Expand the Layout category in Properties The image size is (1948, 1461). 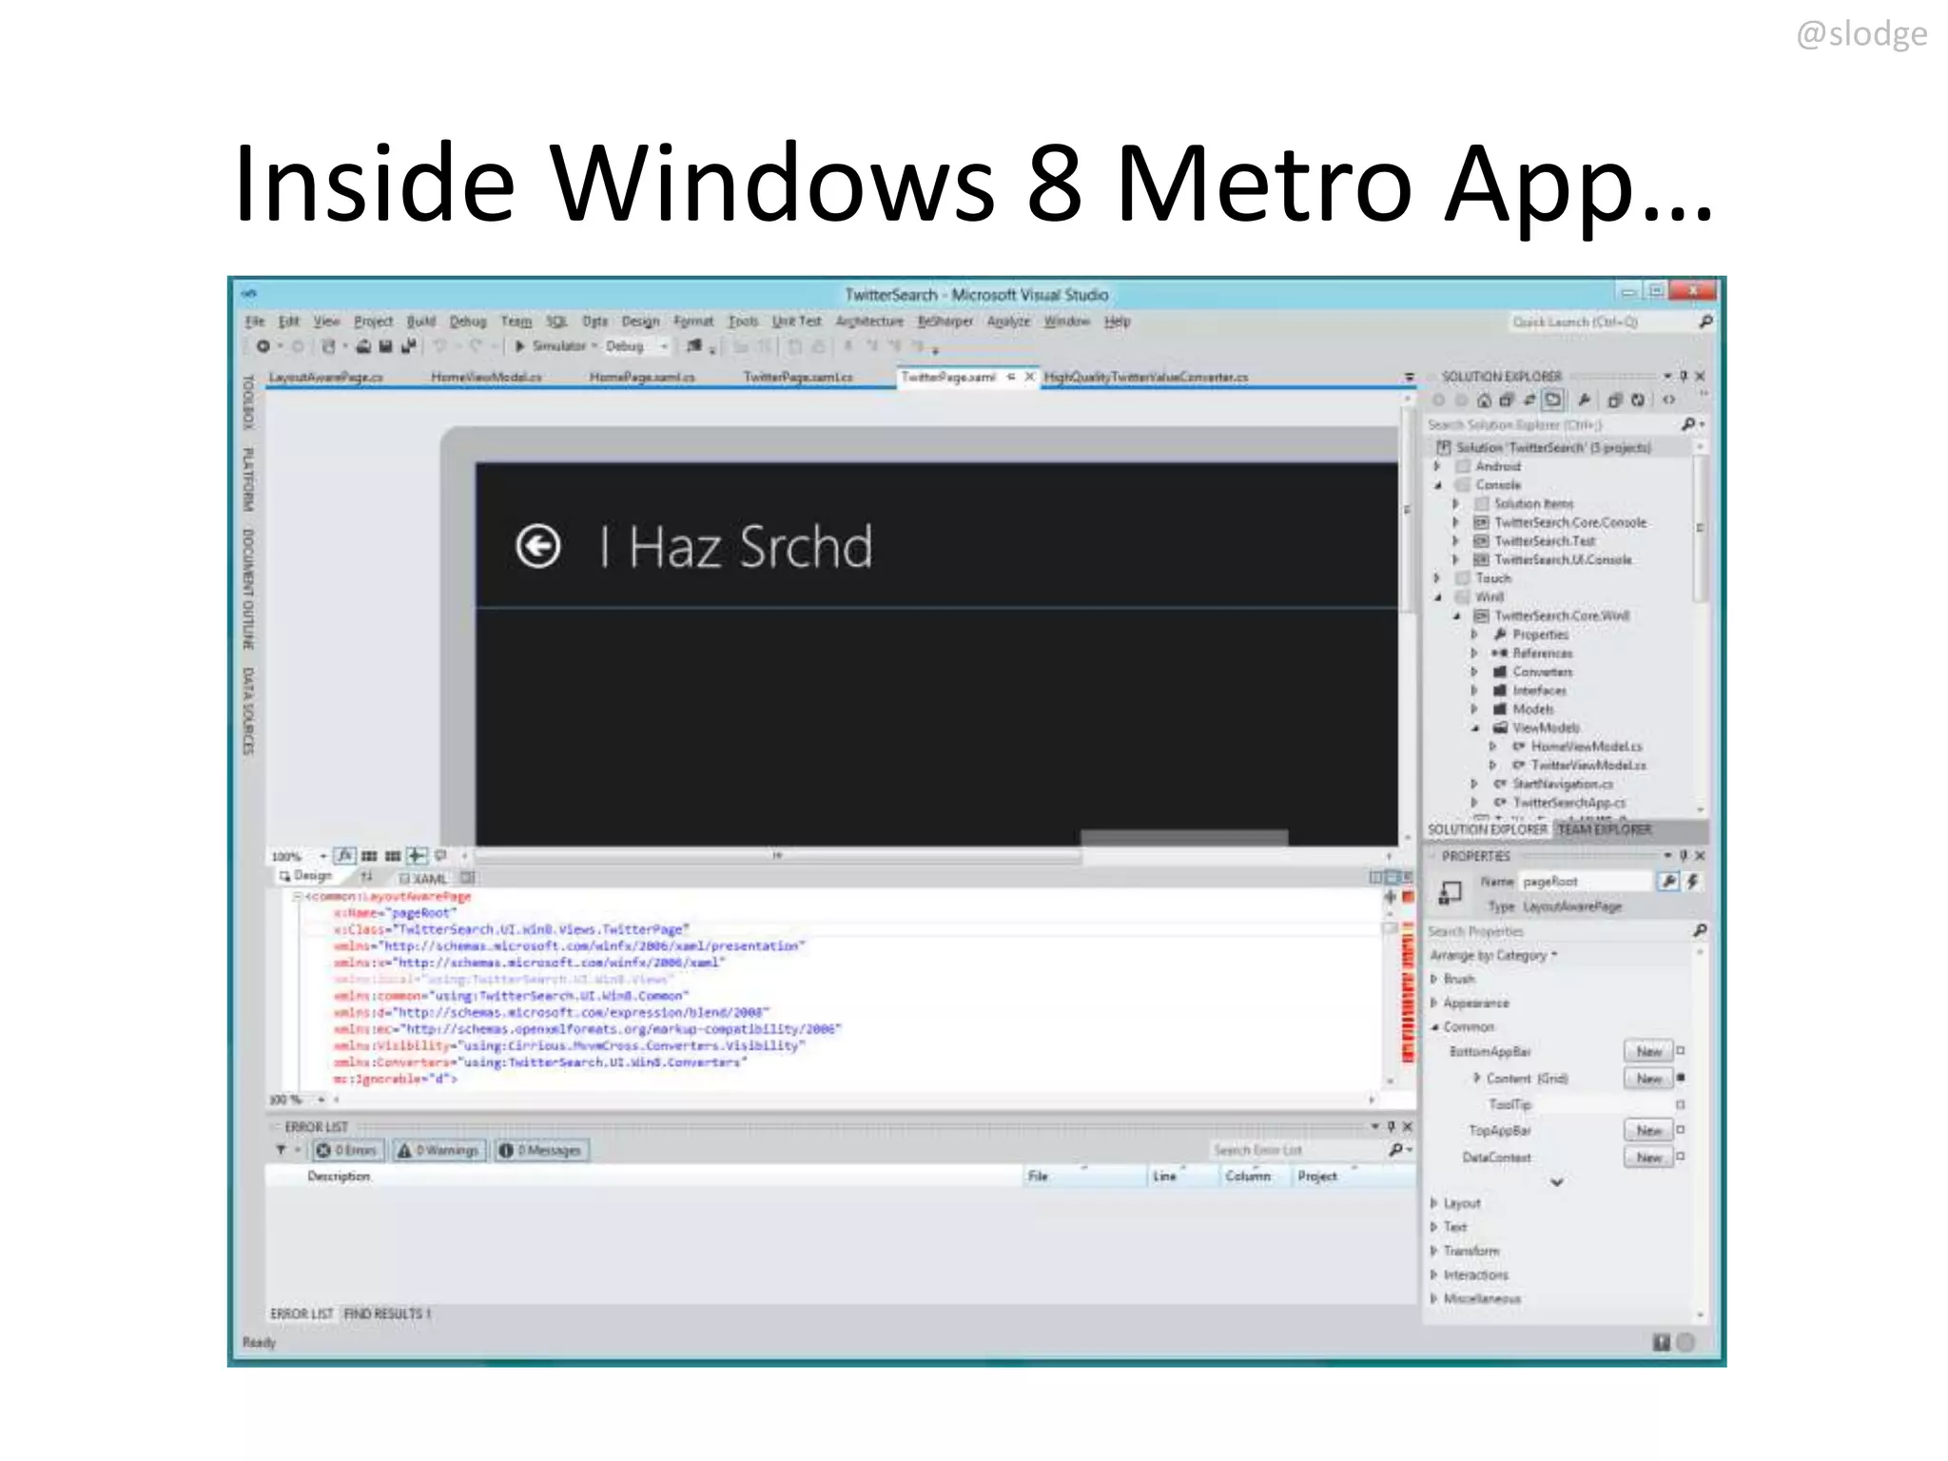point(1434,1203)
